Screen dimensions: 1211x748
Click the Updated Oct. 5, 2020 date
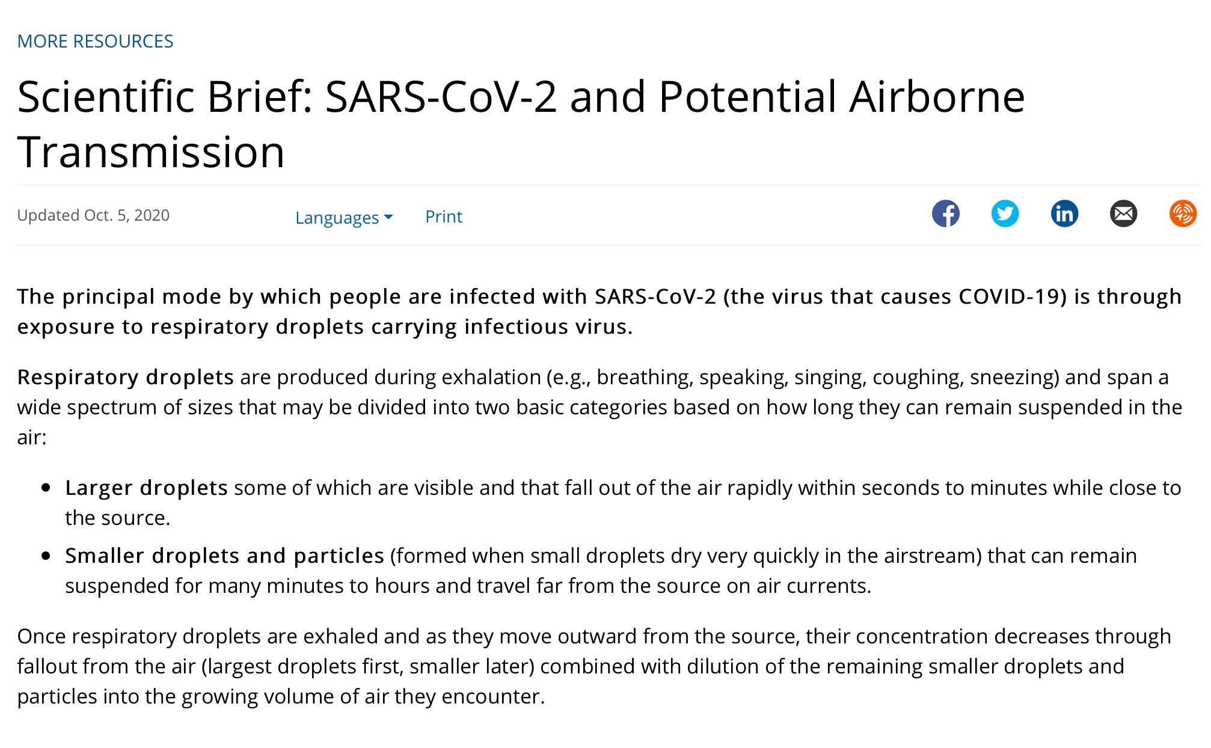[93, 215]
